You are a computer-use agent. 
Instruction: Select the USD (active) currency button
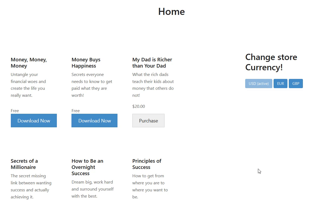pyautogui.click(x=258, y=84)
